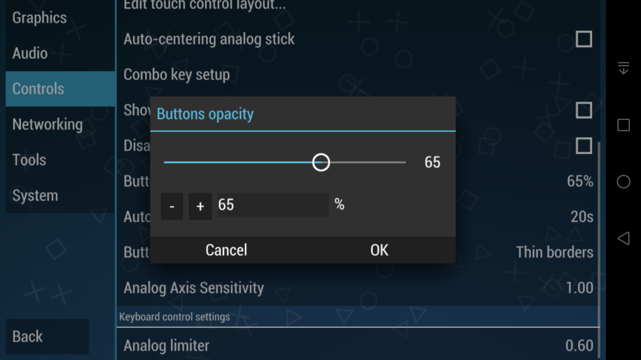Tap the Android home circle icon

pyautogui.click(x=624, y=182)
